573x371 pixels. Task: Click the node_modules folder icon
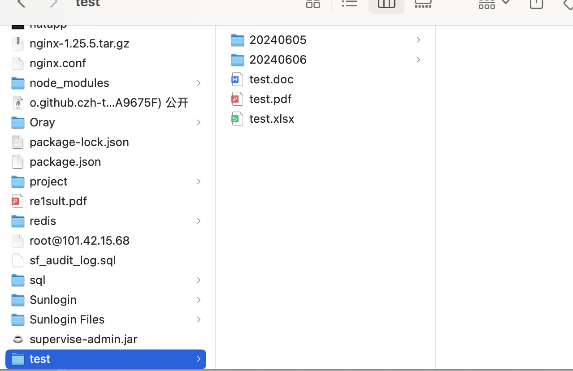pyautogui.click(x=18, y=83)
